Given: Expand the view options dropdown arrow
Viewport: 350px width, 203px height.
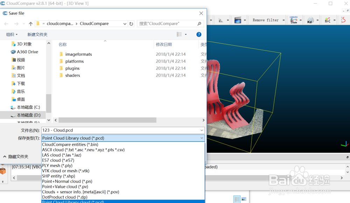Looking at the screenshot, I should coord(186,35).
